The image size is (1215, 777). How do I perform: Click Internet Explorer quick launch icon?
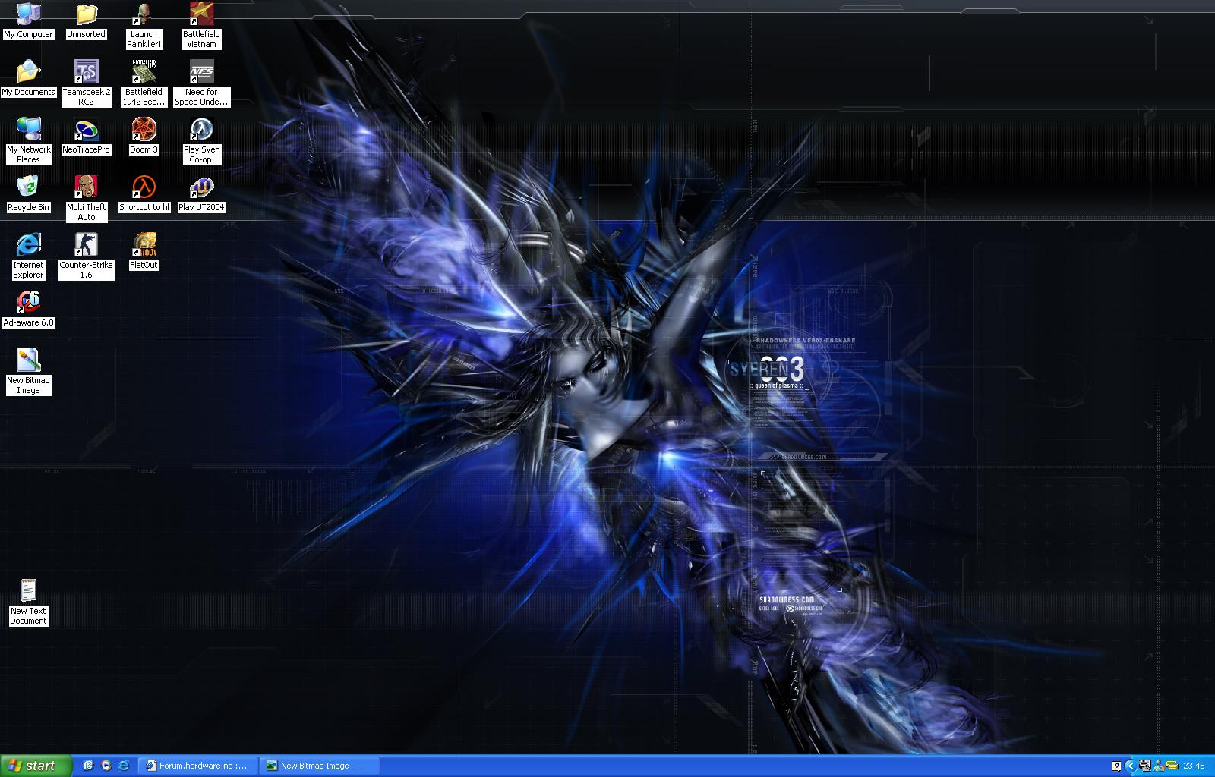123,766
